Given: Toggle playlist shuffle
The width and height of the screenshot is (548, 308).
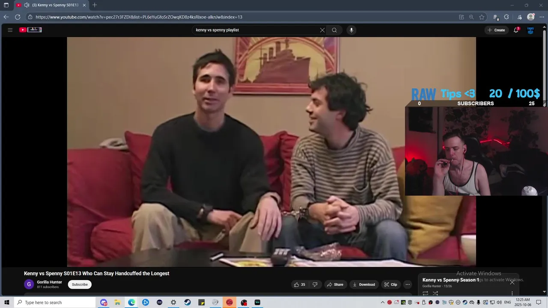Looking at the screenshot, I should tap(435, 293).
